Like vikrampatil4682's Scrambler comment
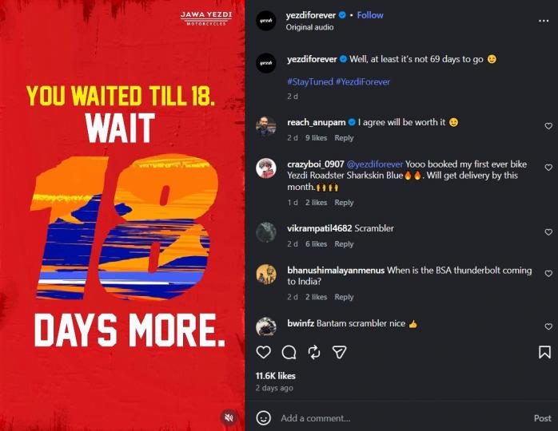 point(548,232)
